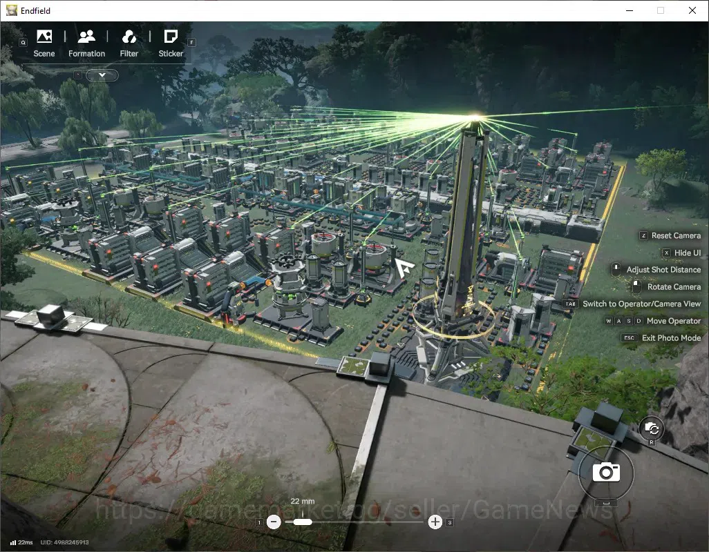Click the 22ms latency indicator

point(21,542)
